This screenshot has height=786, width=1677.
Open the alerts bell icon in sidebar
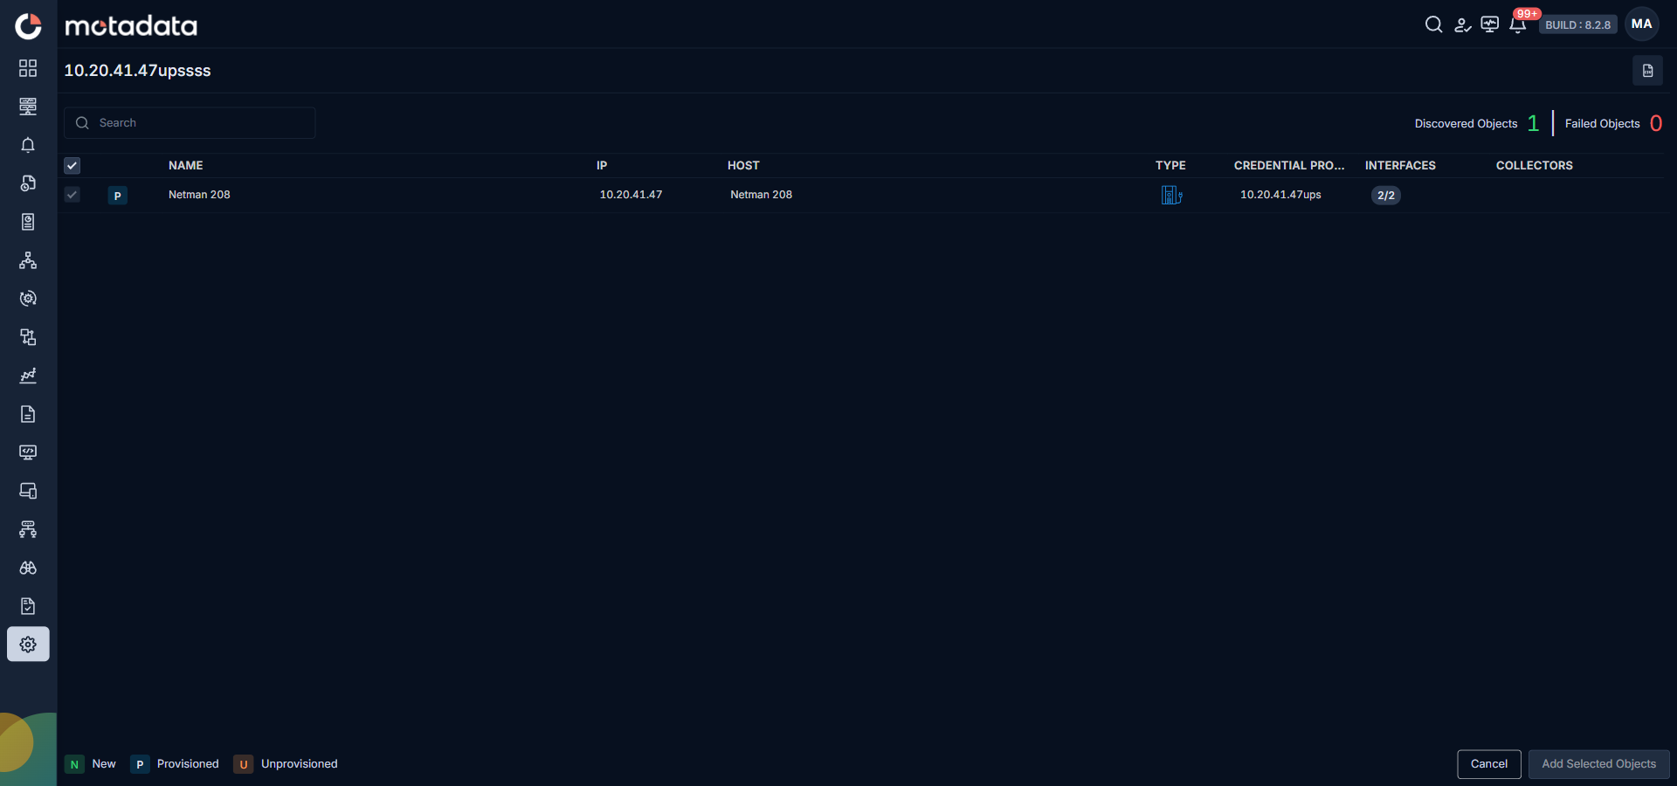[x=28, y=145]
